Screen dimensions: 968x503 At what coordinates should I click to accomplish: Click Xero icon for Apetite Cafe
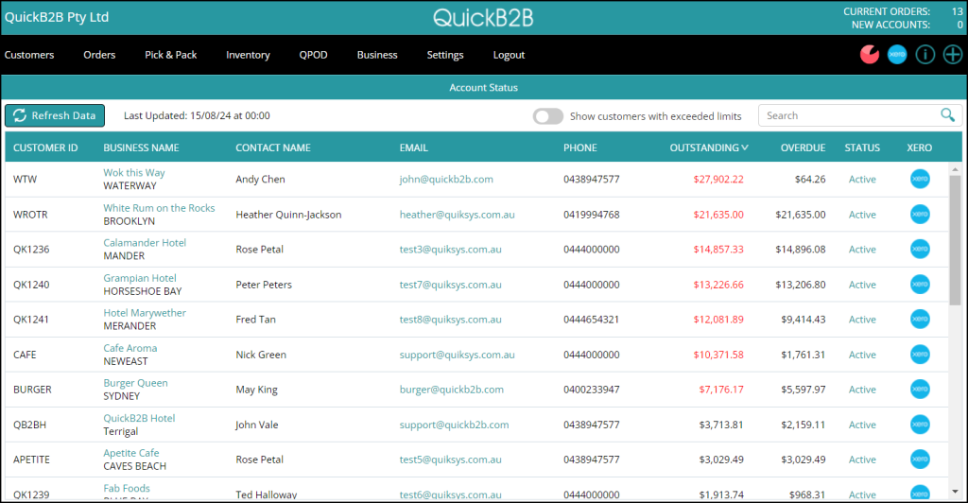920,460
